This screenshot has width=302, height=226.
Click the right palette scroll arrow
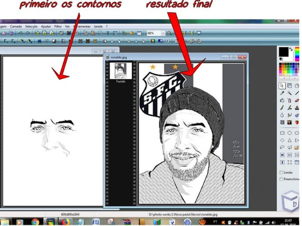(x=294, y=78)
